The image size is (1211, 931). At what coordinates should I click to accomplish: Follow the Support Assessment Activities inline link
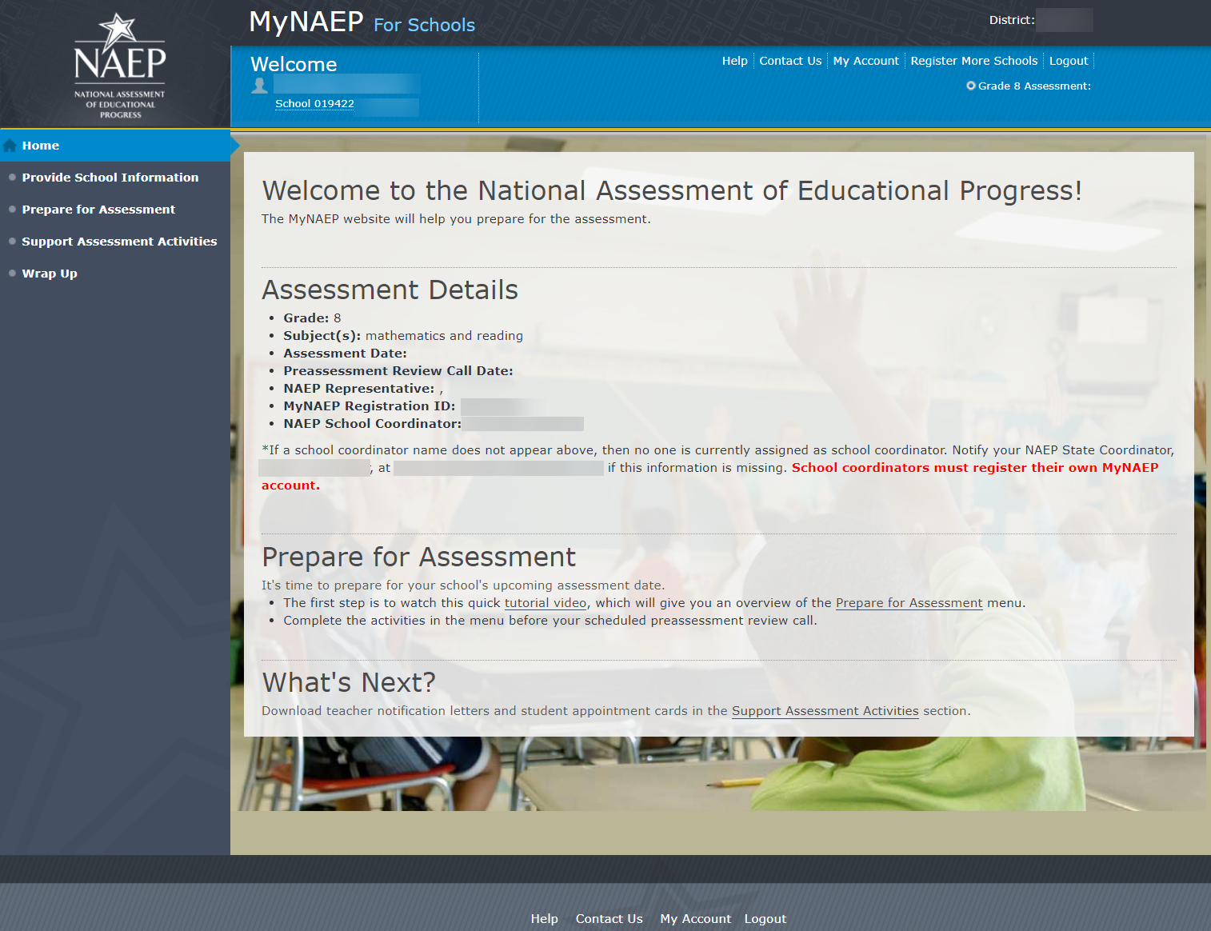[825, 711]
